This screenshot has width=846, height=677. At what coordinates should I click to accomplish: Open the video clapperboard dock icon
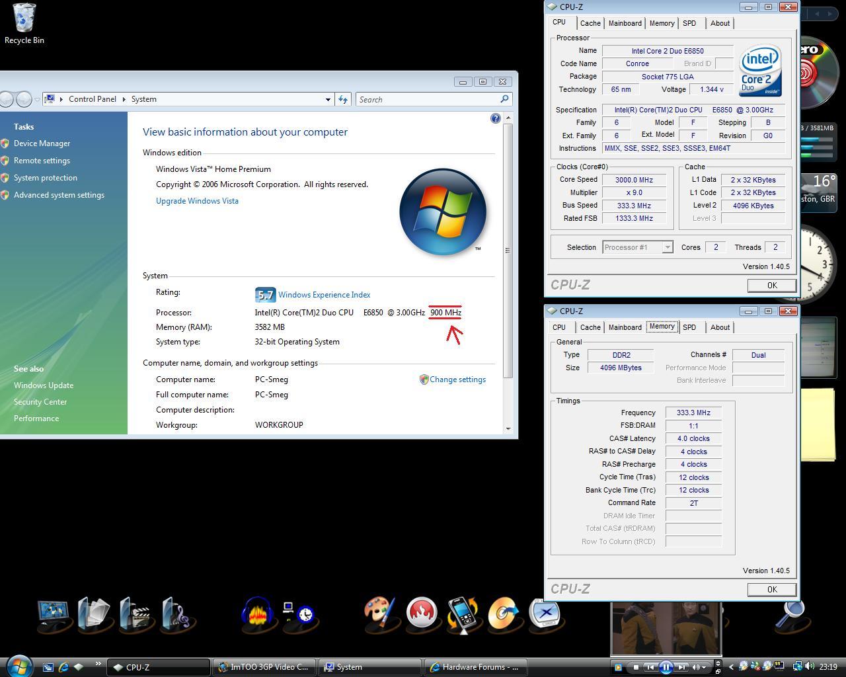[x=136, y=615]
